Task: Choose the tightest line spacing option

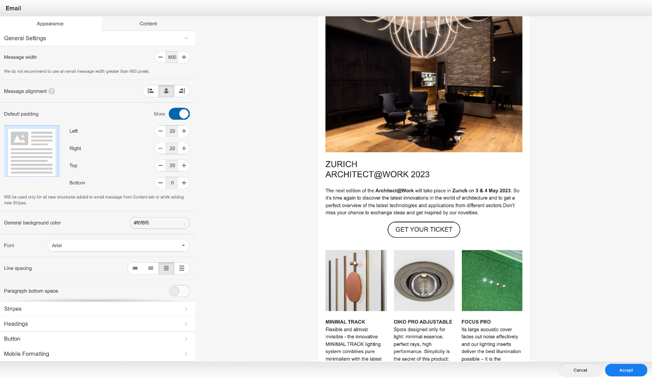Action: pos(135,268)
